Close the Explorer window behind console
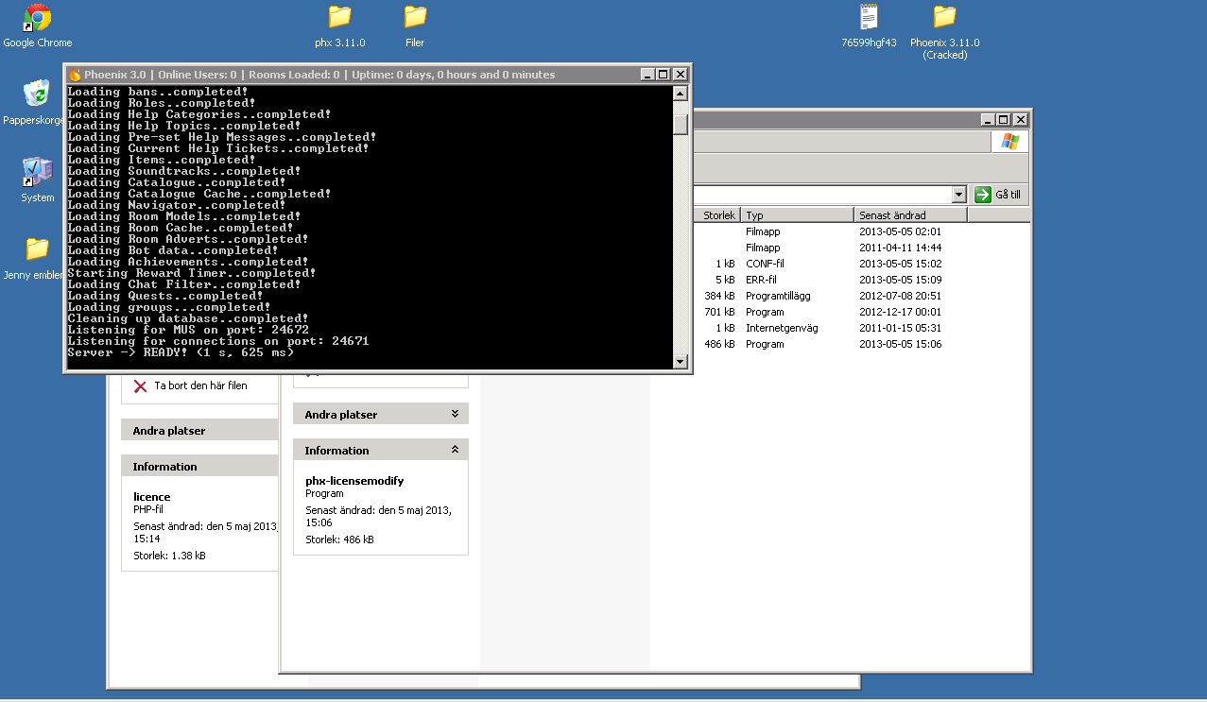The height and width of the screenshot is (702, 1207). pyautogui.click(x=1019, y=120)
